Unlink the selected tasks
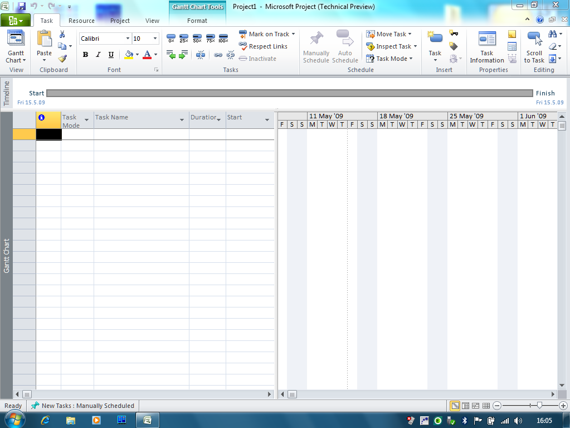Screen dimensions: 570x428 tap(231, 55)
